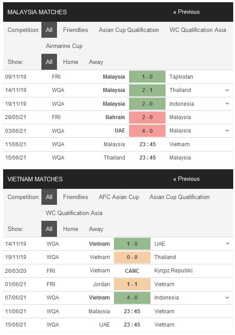This screenshot has width=235, height=335.
Task: Click Kyrgyz Republic team name link
Action: tap(174, 271)
